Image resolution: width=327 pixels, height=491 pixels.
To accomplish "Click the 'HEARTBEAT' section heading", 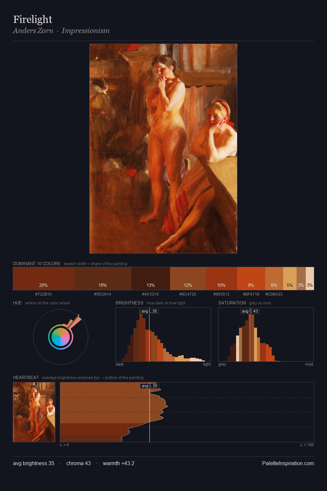I will 26,377.
